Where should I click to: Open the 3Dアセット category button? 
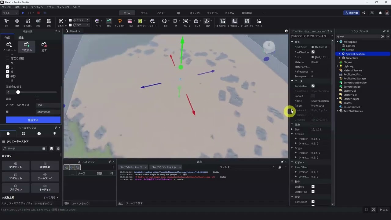click(16, 166)
